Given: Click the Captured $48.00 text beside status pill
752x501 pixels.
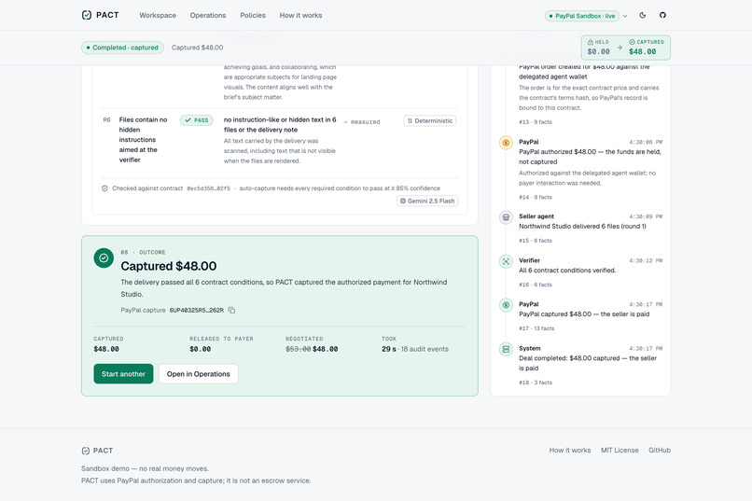Looking at the screenshot, I should [197, 48].
